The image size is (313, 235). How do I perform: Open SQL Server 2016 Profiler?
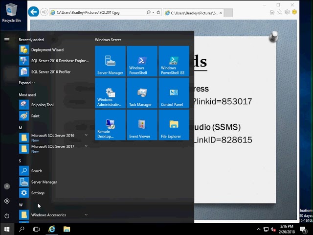coord(54,72)
